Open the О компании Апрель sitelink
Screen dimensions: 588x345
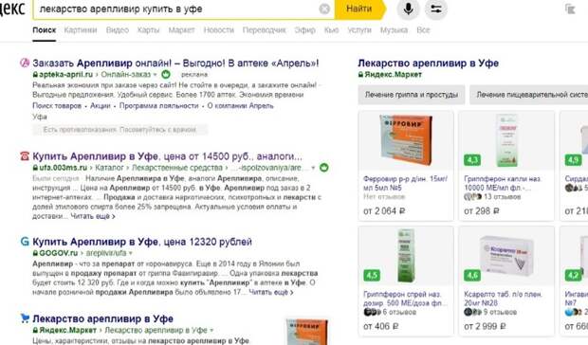point(240,105)
